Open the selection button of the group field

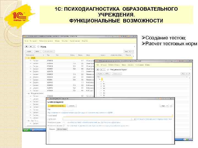(x=134, y=119)
